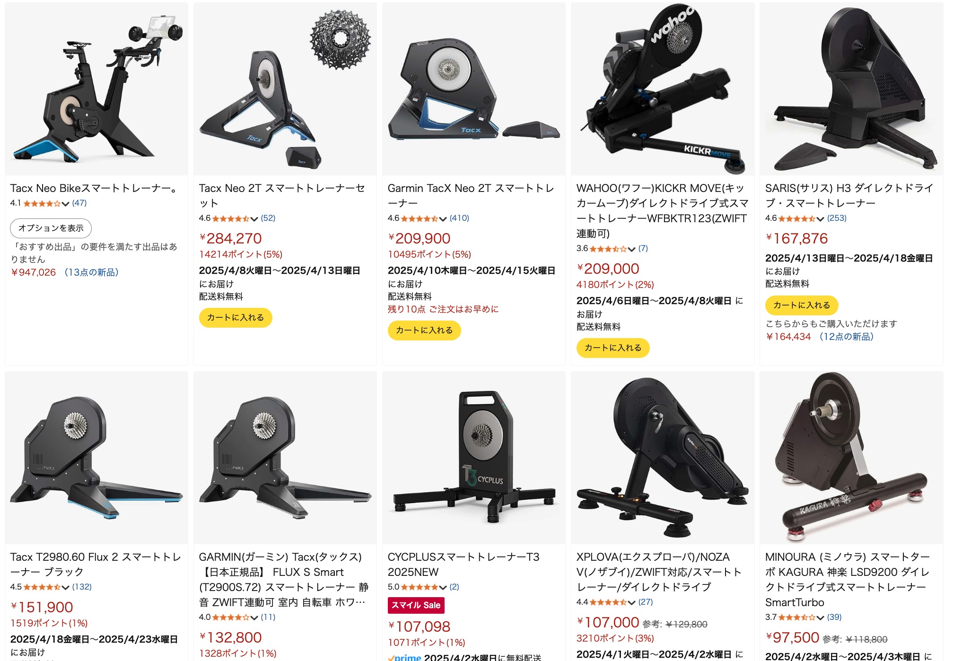962x661 pixels.
Task: Add SARIS H3 trainer to cart
Action: tap(802, 305)
